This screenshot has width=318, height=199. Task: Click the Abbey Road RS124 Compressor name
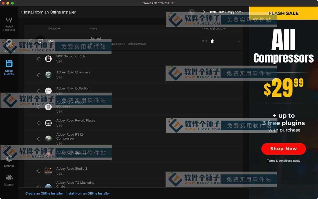pos(70,136)
